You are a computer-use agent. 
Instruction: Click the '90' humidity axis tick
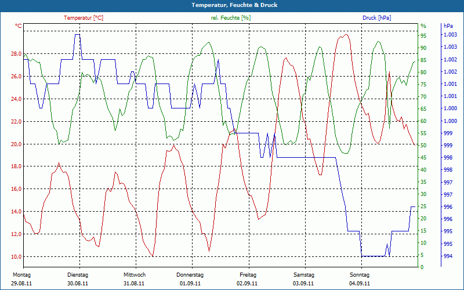tap(423, 48)
